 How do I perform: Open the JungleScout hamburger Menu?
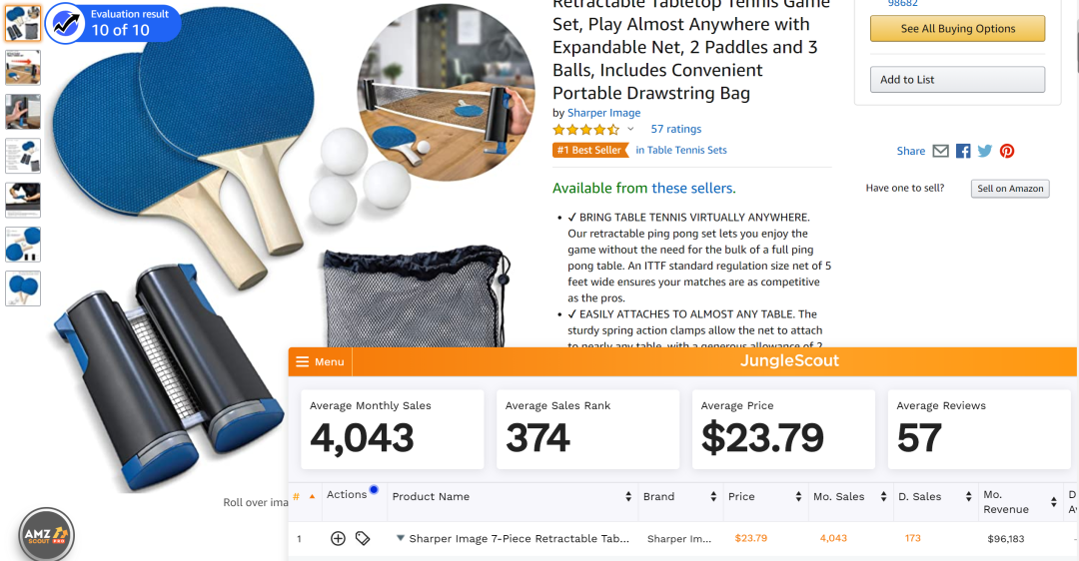pos(320,361)
